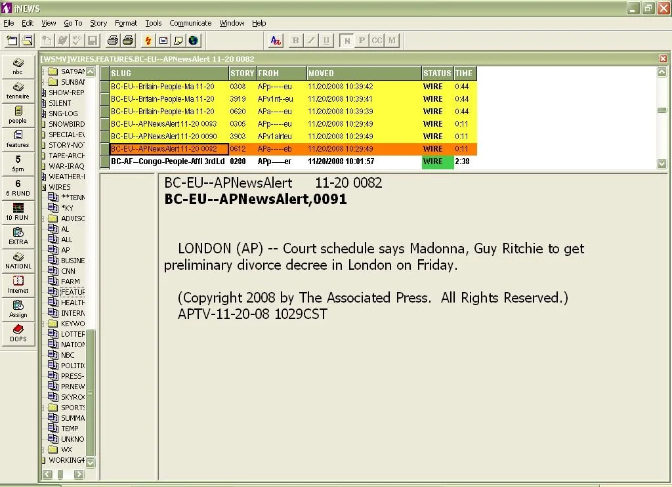The image size is (672, 487).
Task: Click the FROM column header
Action: point(282,74)
